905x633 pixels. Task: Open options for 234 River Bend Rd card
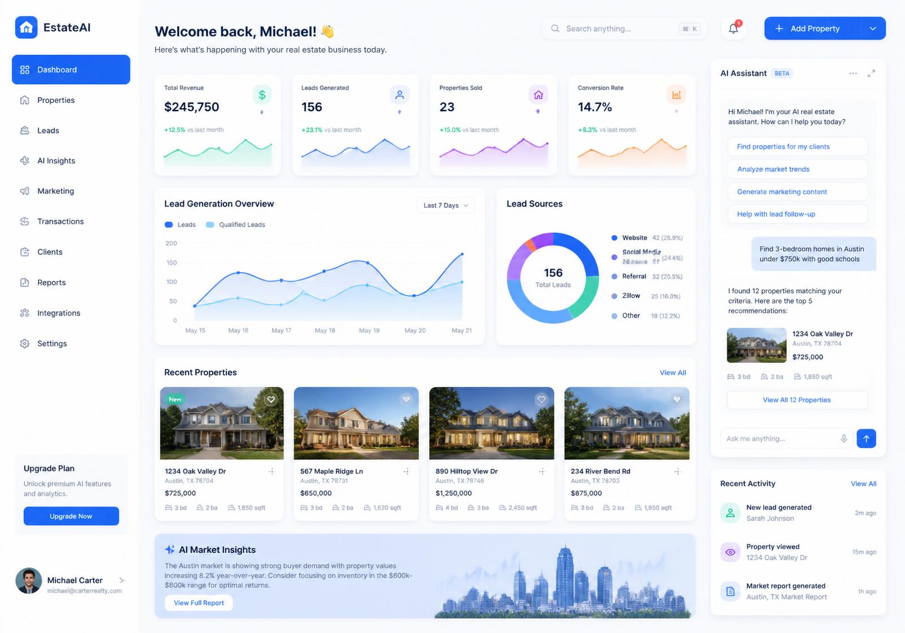tap(678, 471)
